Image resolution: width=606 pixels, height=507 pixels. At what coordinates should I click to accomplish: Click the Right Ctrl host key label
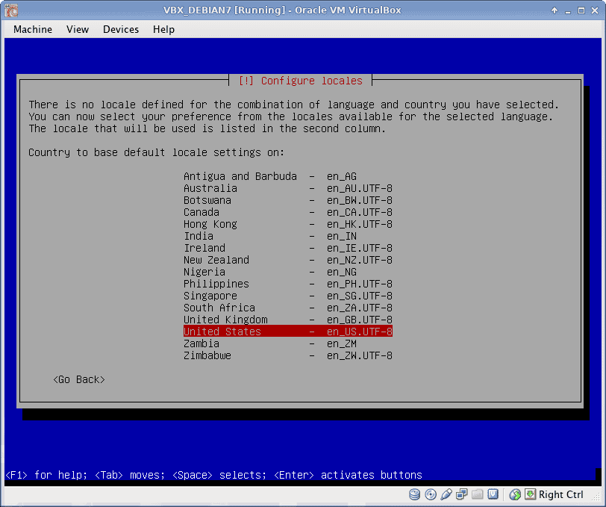click(560, 494)
